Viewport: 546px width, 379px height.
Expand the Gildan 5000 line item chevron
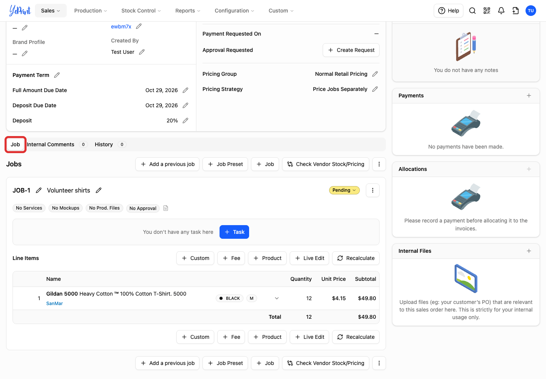(277, 298)
